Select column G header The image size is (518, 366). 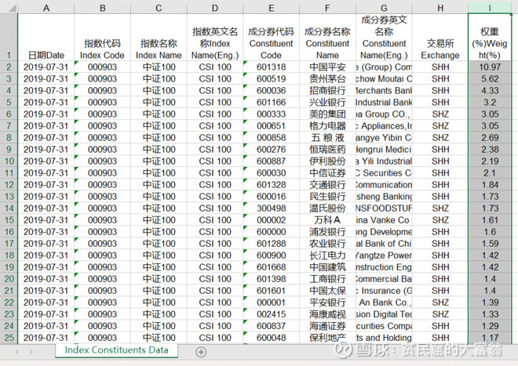point(384,8)
